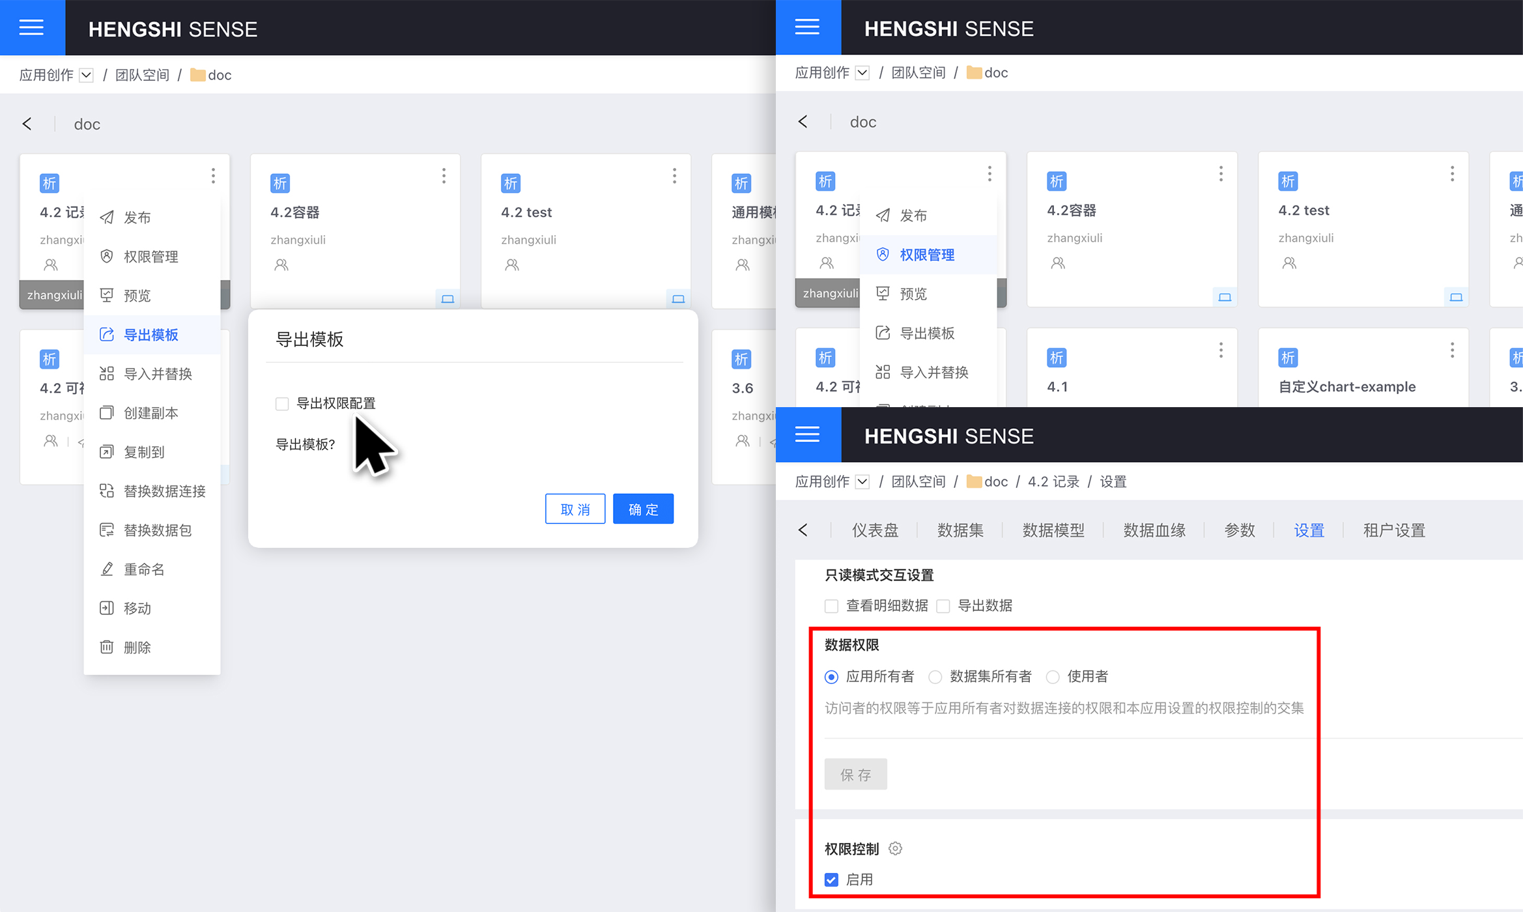Expand 应用创作 dropdown in left panel breadcrumb
Screen dimensions: 1523x912
click(x=86, y=76)
